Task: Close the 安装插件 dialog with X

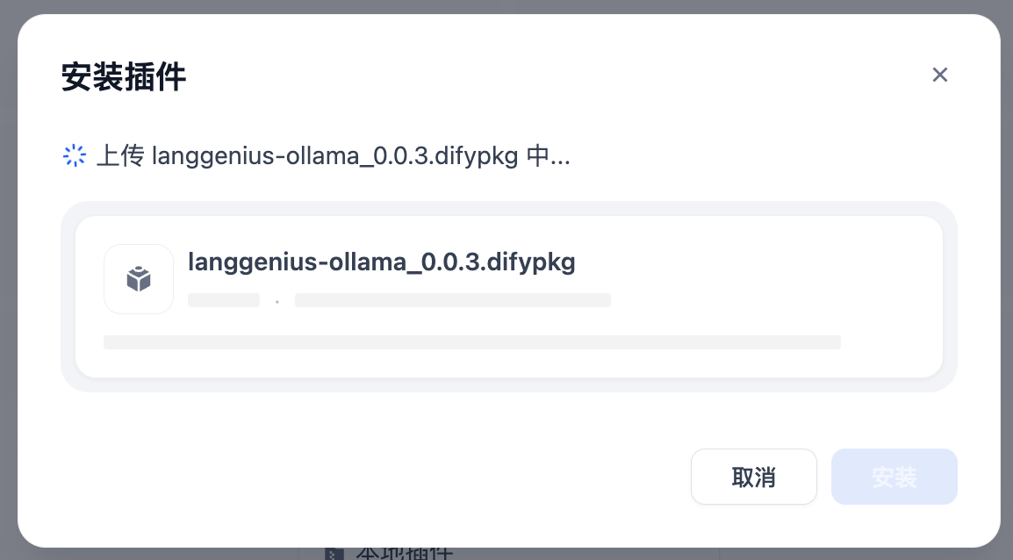Action: pyautogui.click(x=940, y=75)
